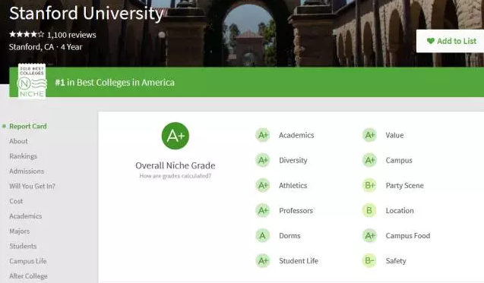Jump to the Cost section
This screenshot has height=283, width=484.
click(x=16, y=201)
